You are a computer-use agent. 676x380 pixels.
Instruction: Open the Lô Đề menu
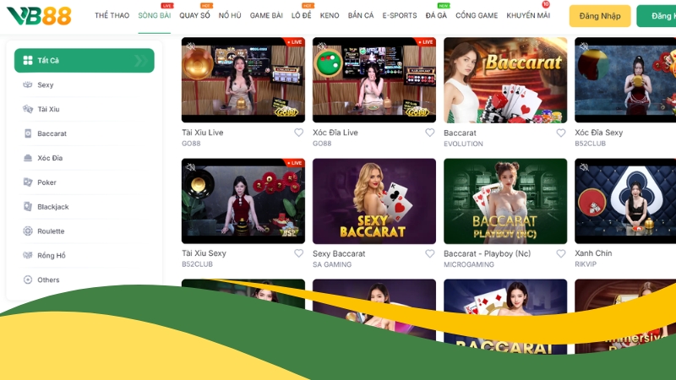click(x=301, y=15)
